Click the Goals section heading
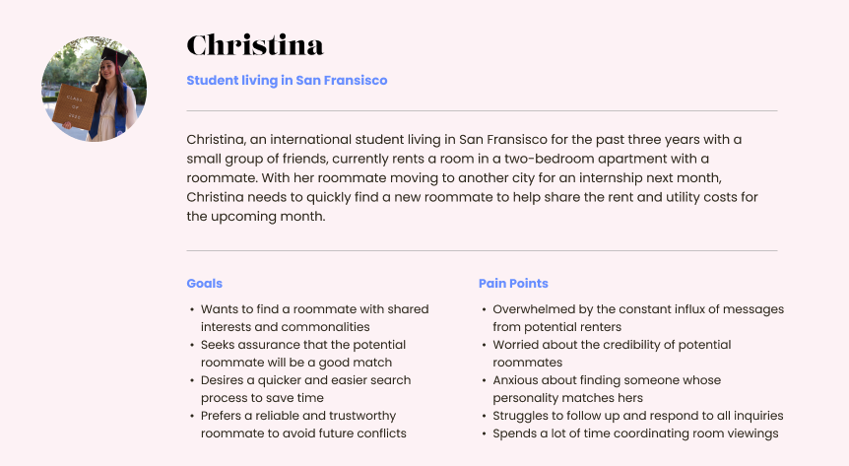Viewport: 849px width, 466px height. (x=204, y=284)
